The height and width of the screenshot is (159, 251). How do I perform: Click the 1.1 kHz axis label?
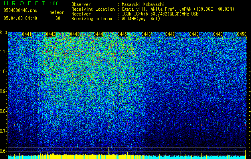[x=4, y=52]
